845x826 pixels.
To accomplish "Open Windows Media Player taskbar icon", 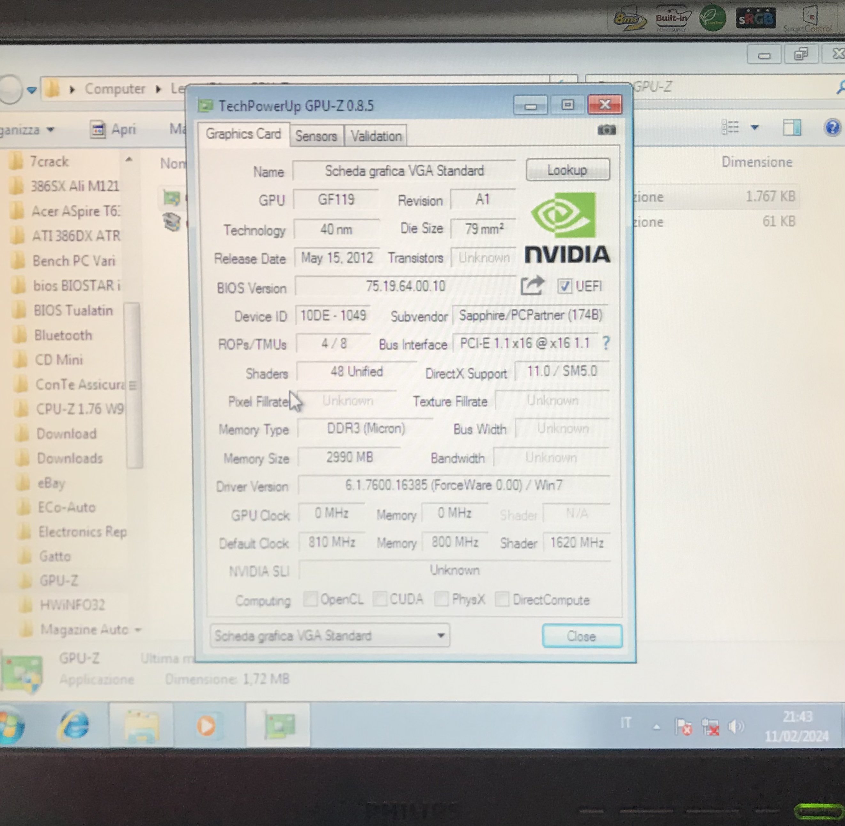I will [206, 725].
